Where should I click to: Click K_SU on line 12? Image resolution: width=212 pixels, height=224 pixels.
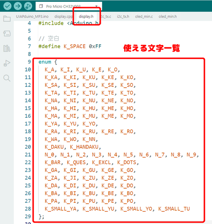pyautogui.click(x=89, y=85)
